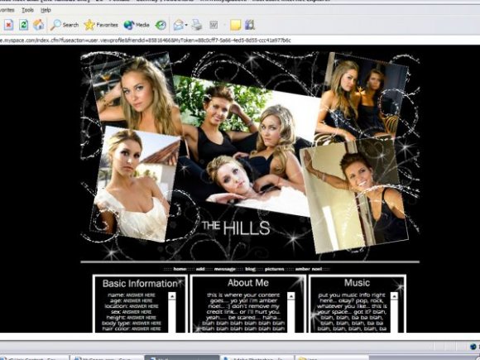Click the Edit with Word icon

[x=214, y=25]
